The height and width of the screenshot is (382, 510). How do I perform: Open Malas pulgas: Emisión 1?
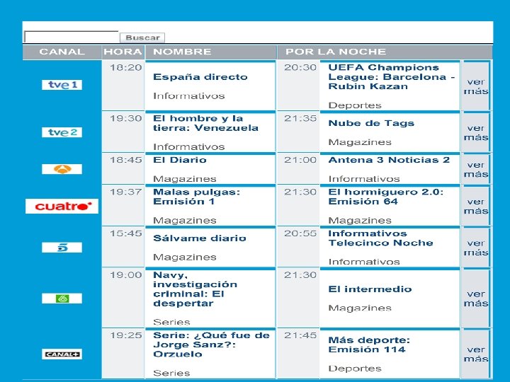196,197
